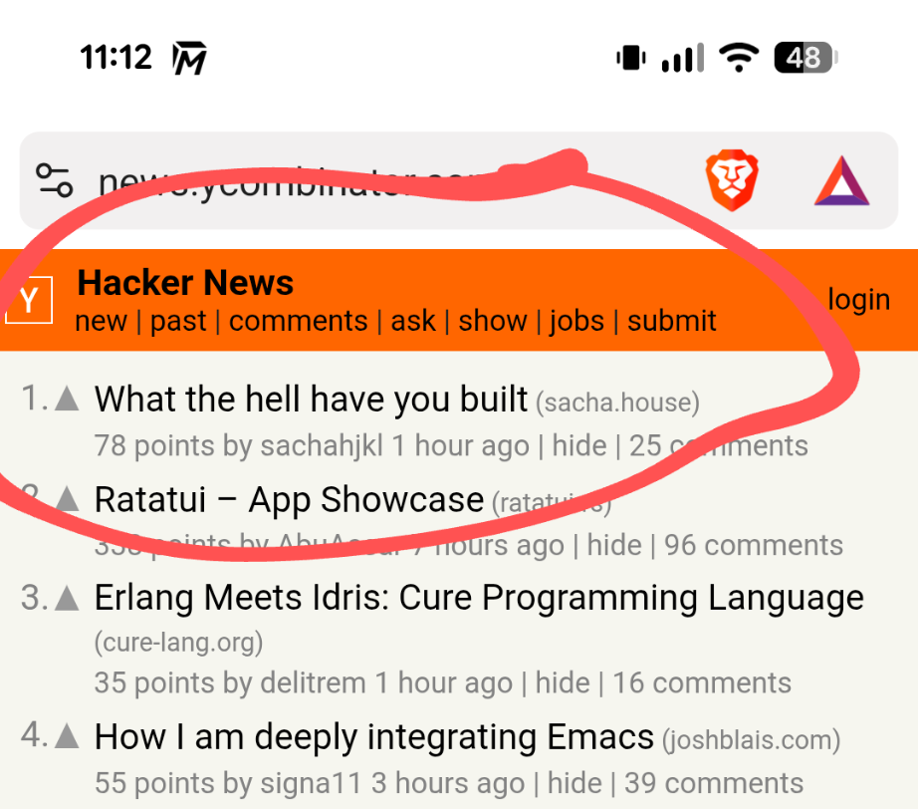918x809 pixels.
Task: Upvote "What the hell have you built"
Action: [67, 399]
